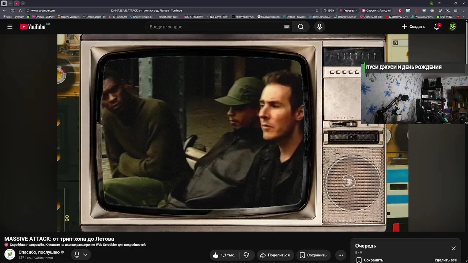The width and height of the screenshot is (468, 263).
Task: Open the on-screen keyboard icon in search
Action: (x=287, y=27)
